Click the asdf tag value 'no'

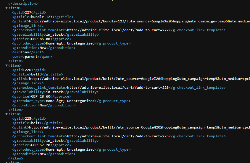click(27, 52)
